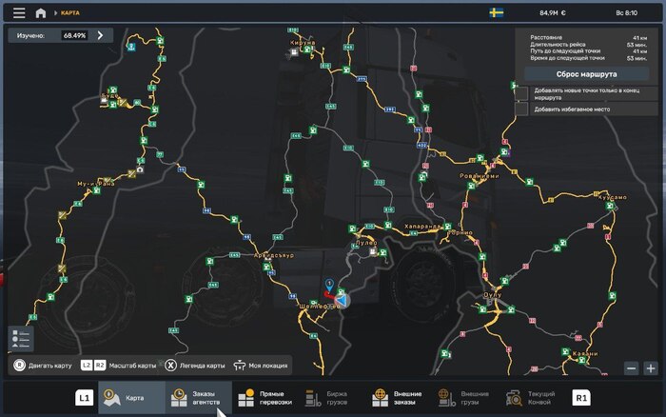Viewport: 666px width, 417px height.
Task: Switch to Заказы агентств tab
Action: click(x=199, y=397)
